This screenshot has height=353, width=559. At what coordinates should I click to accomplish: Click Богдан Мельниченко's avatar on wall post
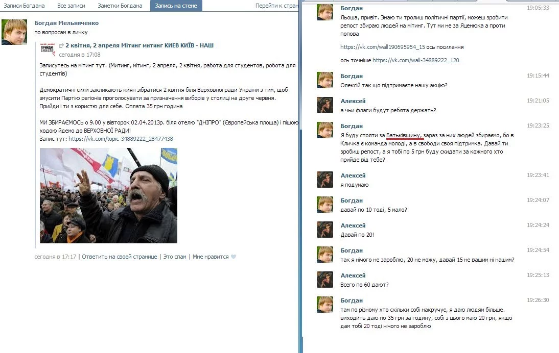(14, 32)
